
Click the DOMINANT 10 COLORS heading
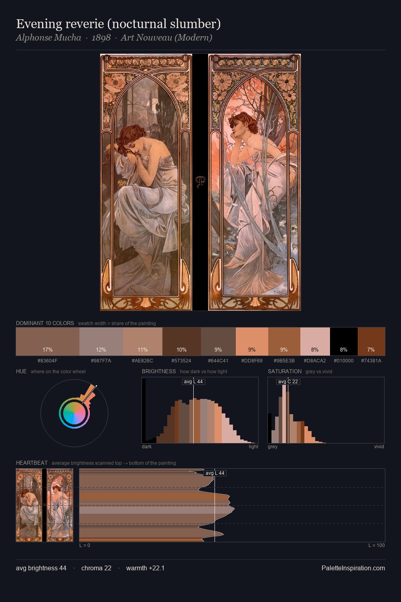click(45, 323)
